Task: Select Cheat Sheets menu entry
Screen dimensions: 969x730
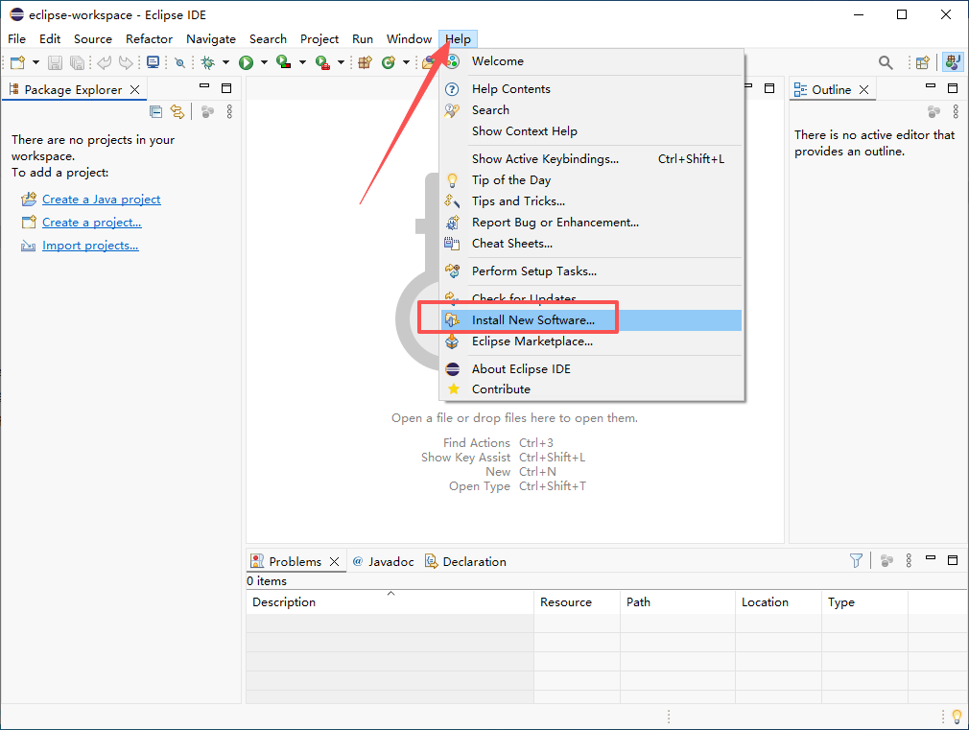Action: 591,244
